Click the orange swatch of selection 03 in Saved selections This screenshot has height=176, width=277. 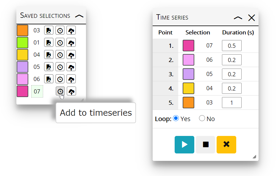pyautogui.click(x=22, y=31)
